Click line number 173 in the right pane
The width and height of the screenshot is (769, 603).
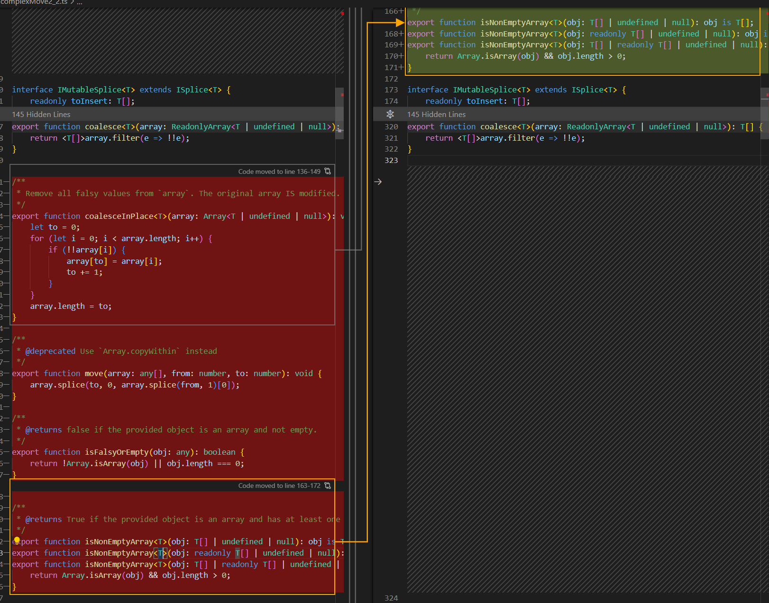[392, 90]
